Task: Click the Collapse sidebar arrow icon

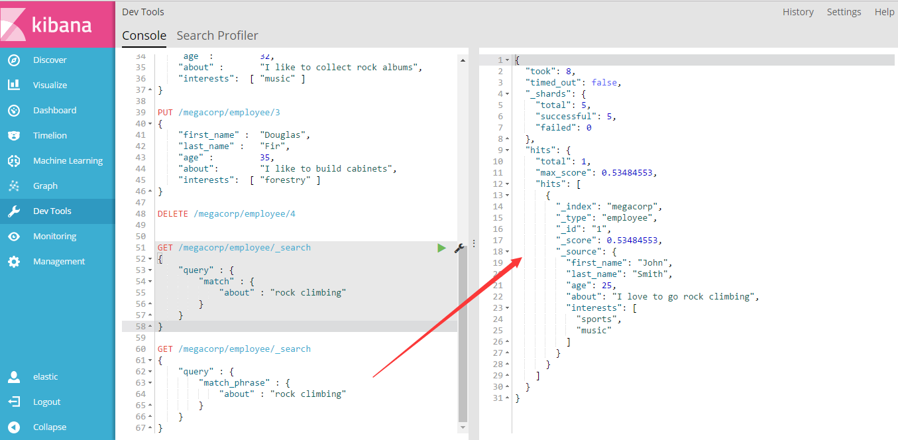Action: tap(14, 427)
